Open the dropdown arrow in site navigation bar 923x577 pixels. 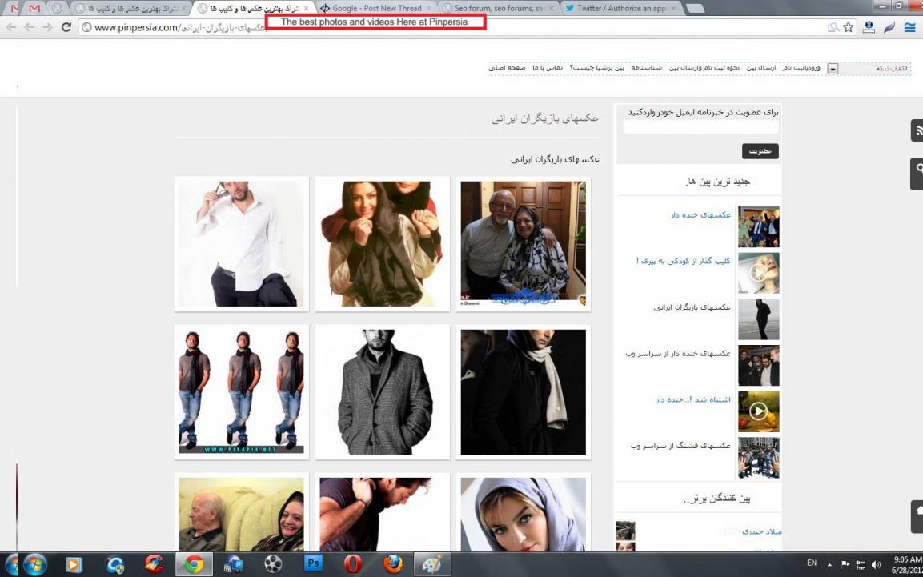click(833, 69)
